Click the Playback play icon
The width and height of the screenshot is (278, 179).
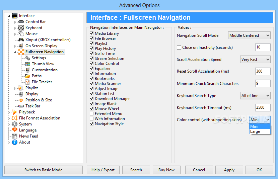pos(14,112)
